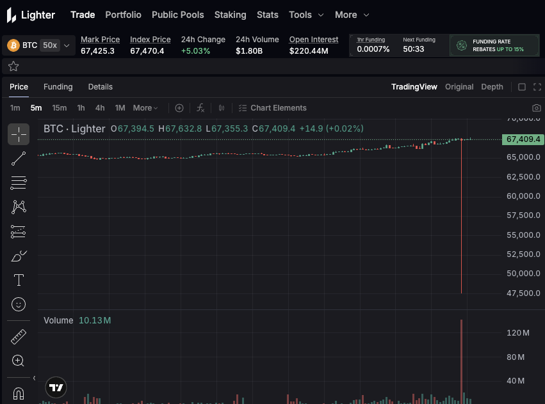The width and height of the screenshot is (545, 404).
Task: Set the 1m timeframe
Action: [15, 108]
